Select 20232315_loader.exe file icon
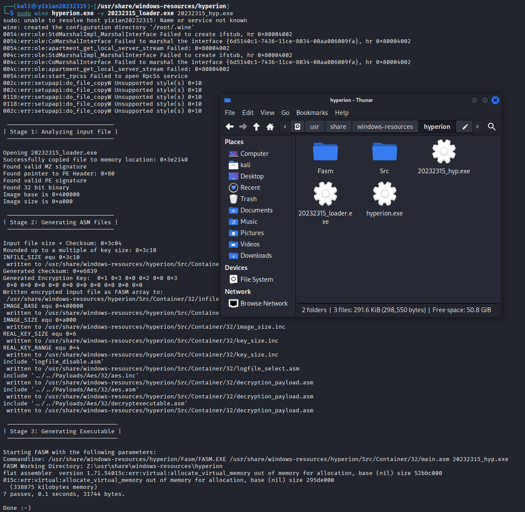The height and width of the screenshot is (512, 525). pos(325,194)
